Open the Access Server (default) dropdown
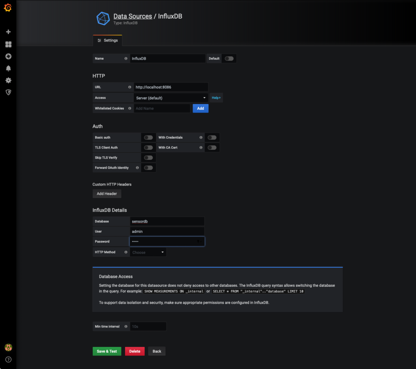This screenshot has height=369, width=416. point(171,98)
